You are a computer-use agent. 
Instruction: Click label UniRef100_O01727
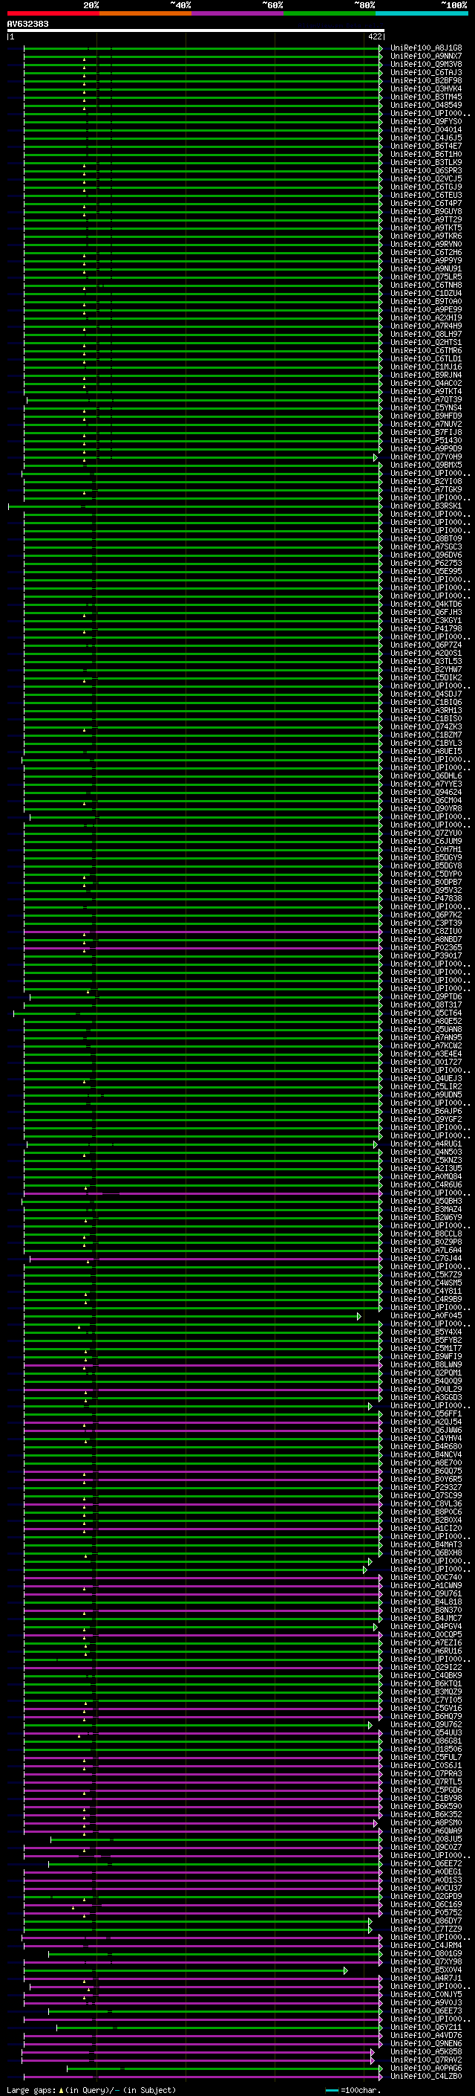point(426,1062)
